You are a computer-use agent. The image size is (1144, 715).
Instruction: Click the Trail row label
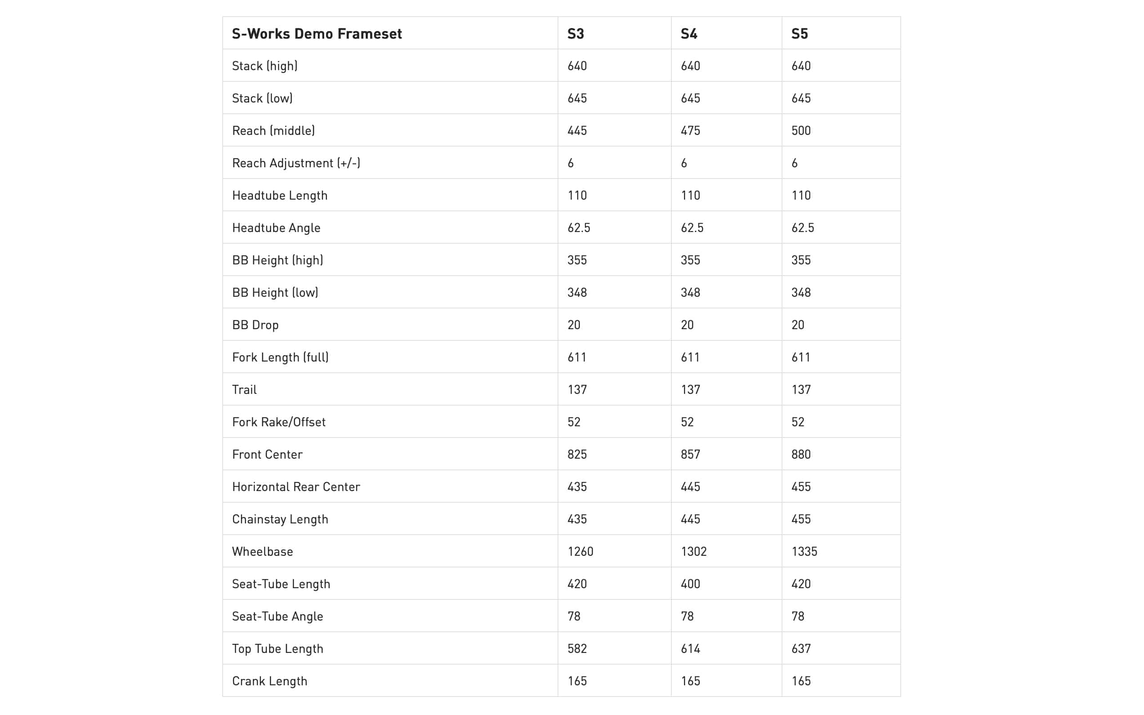(x=244, y=390)
